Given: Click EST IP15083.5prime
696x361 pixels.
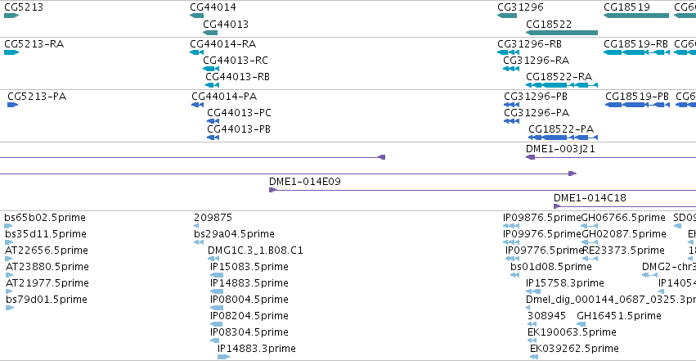Looking at the screenshot, I should pyautogui.click(x=249, y=267).
